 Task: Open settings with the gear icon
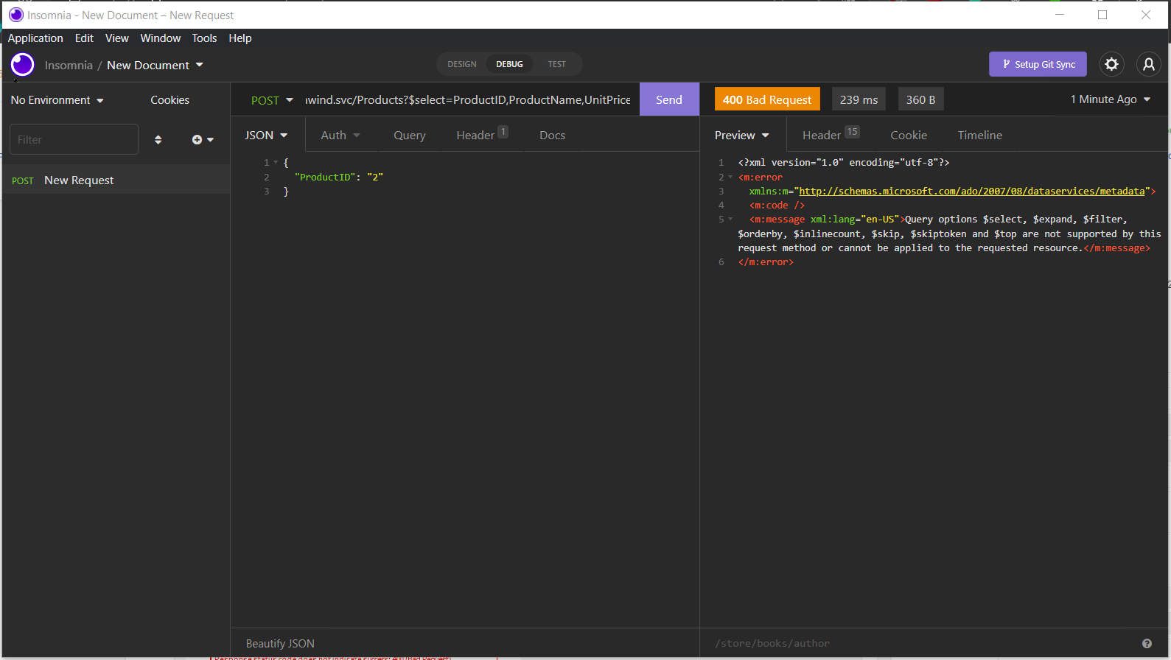coord(1111,65)
